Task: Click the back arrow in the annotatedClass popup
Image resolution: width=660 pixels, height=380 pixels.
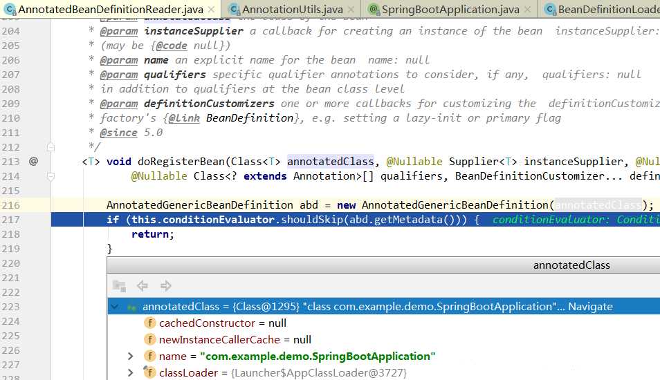Action: [x=143, y=286]
